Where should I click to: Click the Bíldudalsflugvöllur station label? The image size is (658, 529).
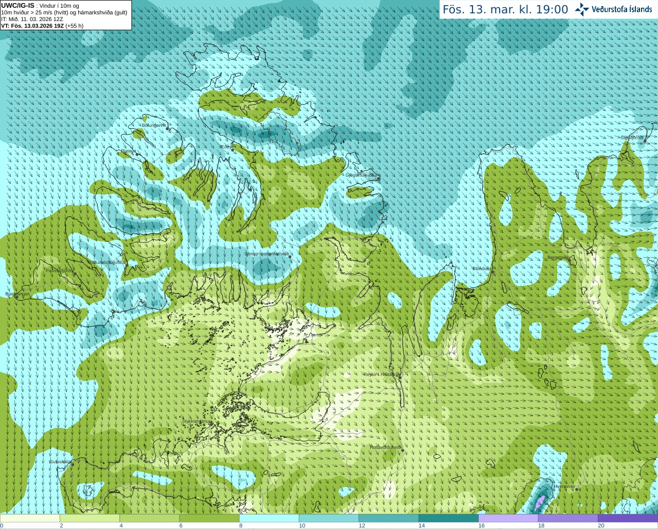tap(107, 262)
